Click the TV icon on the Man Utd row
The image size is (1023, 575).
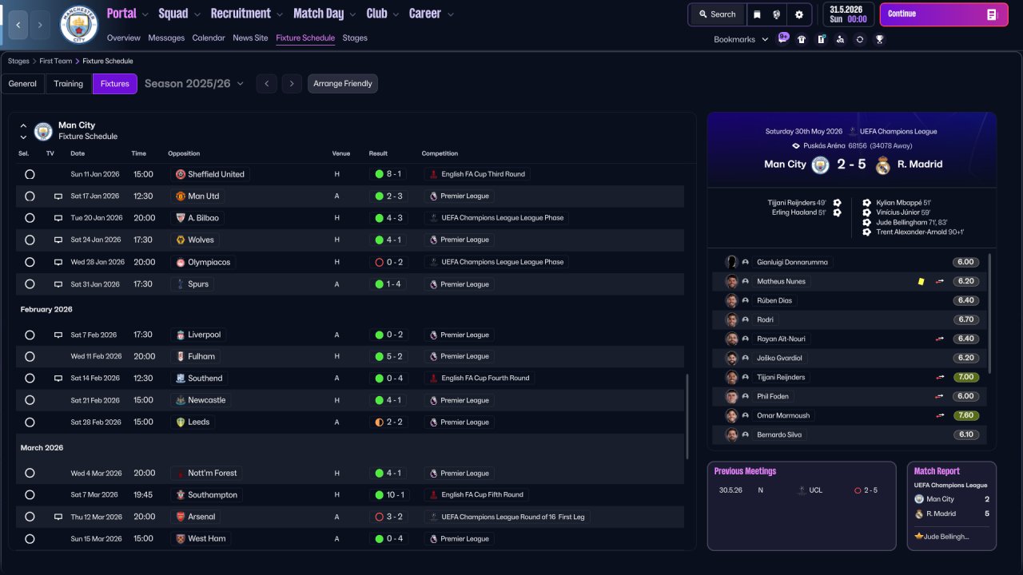pos(58,196)
